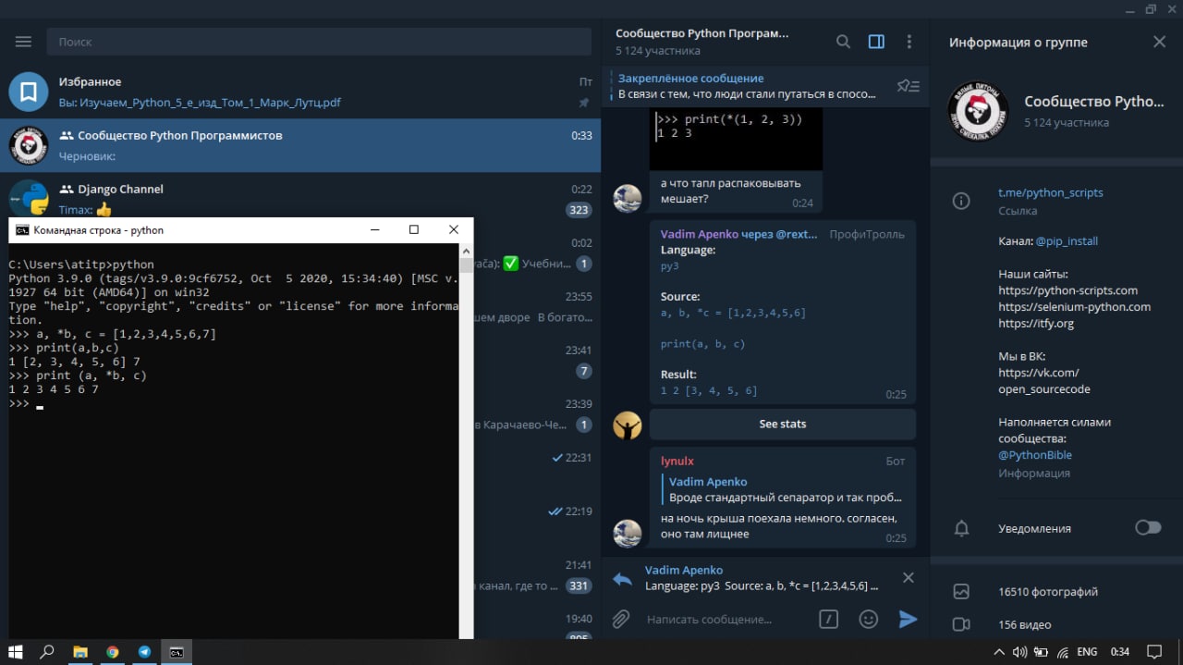The height and width of the screenshot is (665, 1183).
Task: Click the avatar of the See stats message sender
Action: [628, 425]
